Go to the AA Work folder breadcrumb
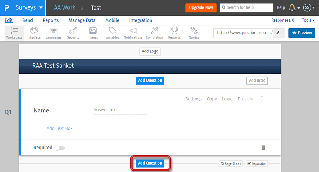 pos(65,8)
